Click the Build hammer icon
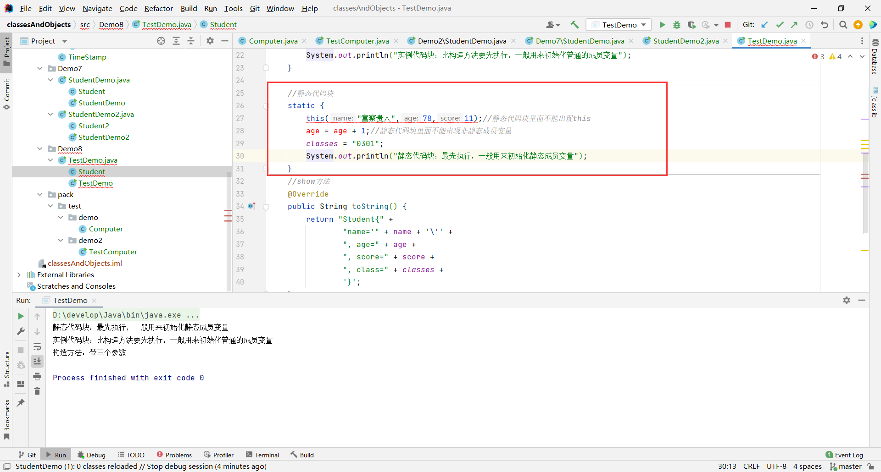 [x=574, y=25]
